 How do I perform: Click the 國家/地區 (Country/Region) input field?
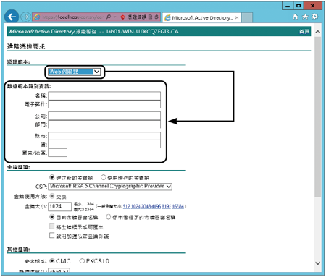(57, 153)
